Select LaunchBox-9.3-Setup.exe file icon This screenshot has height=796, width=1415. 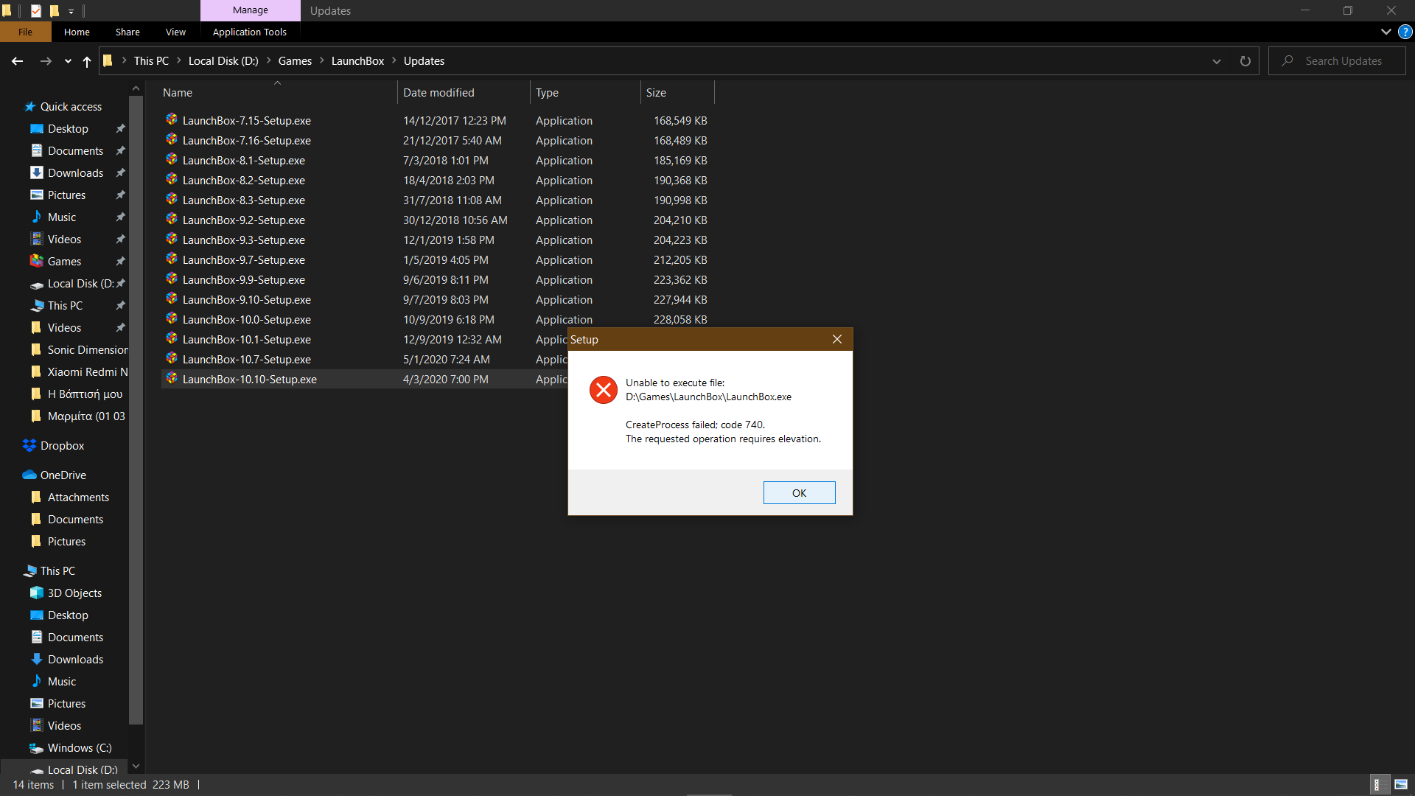point(172,239)
